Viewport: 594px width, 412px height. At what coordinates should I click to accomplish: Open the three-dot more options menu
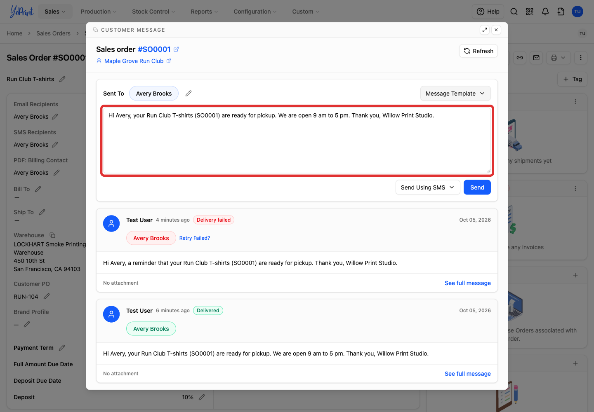pos(581,58)
